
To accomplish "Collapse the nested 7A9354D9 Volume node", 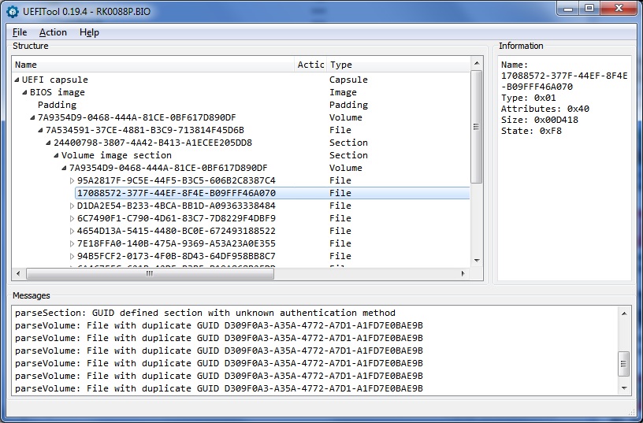I will [64, 168].
